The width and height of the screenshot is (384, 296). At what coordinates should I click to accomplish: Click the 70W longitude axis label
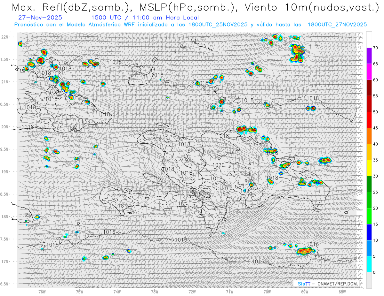267,292
